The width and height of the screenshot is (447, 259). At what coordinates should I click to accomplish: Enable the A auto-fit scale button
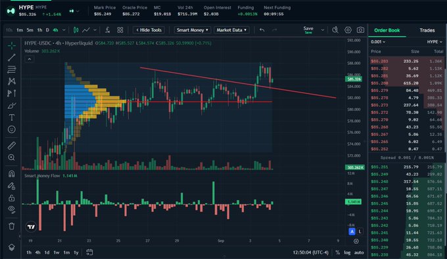[x=352, y=231]
